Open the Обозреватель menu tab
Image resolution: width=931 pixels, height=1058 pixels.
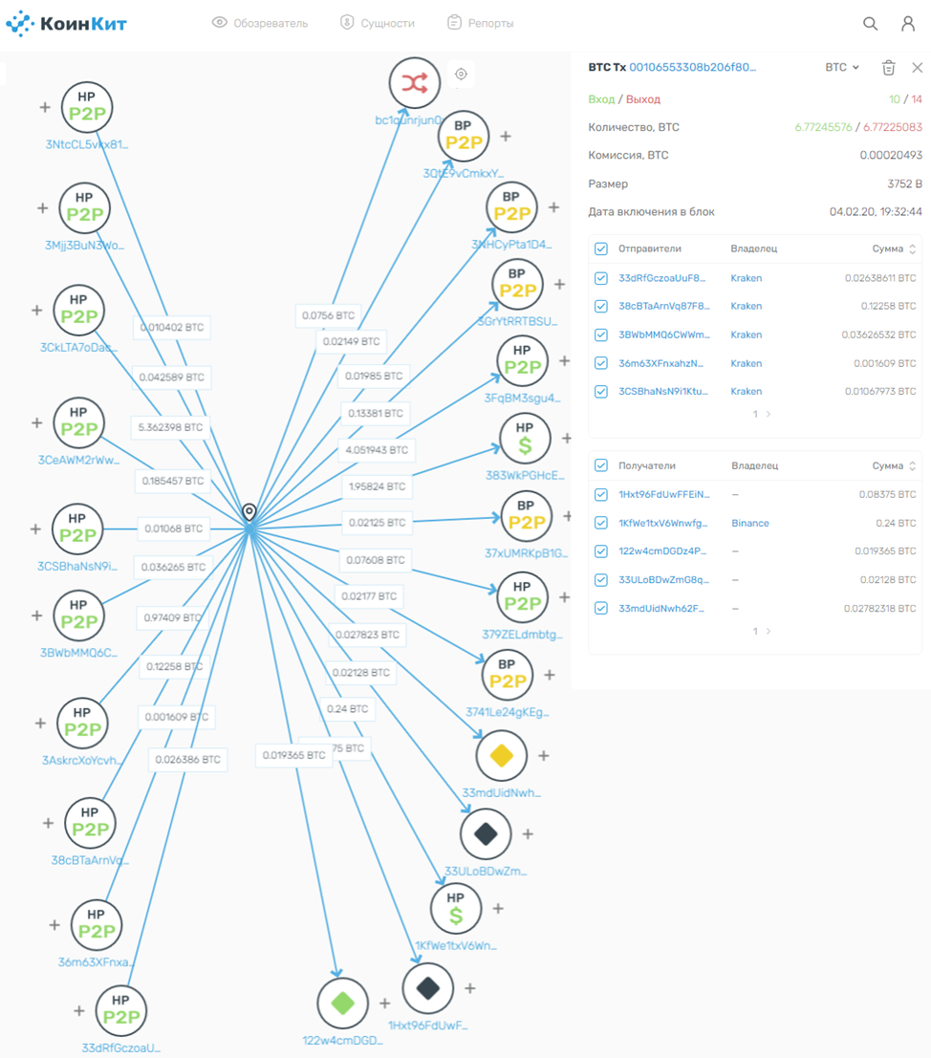260,23
